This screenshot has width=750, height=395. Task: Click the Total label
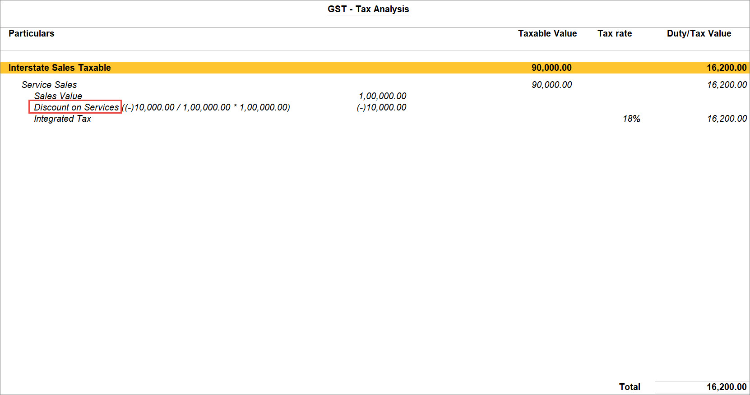pyautogui.click(x=630, y=387)
